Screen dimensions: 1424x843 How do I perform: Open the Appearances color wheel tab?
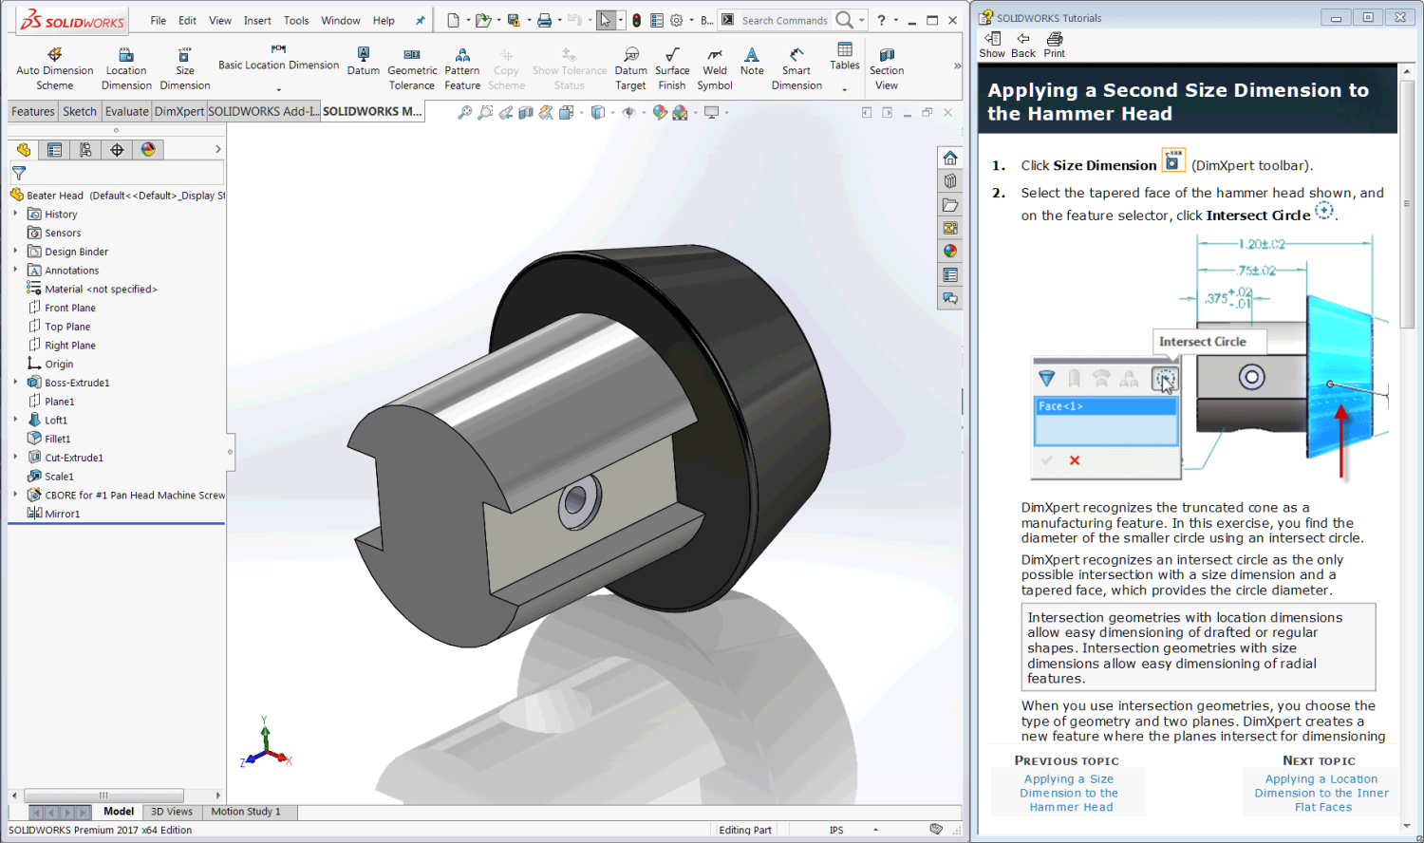pyautogui.click(x=148, y=149)
